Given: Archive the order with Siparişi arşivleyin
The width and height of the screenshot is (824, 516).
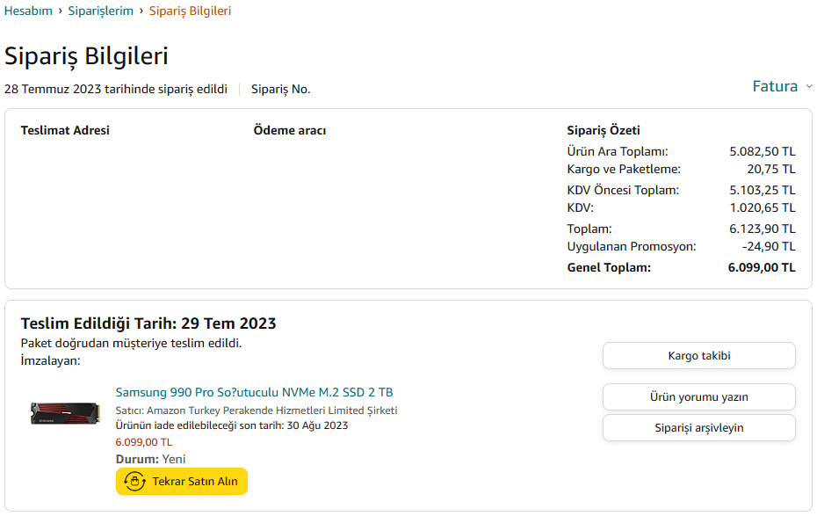Looking at the screenshot, I should click(698, 428).
